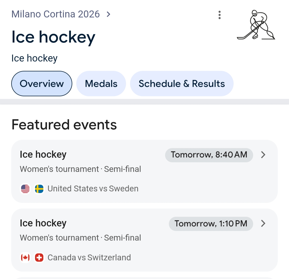
Task: Tap the first Women's tournament Semi-final label
Action: (80, 169)
